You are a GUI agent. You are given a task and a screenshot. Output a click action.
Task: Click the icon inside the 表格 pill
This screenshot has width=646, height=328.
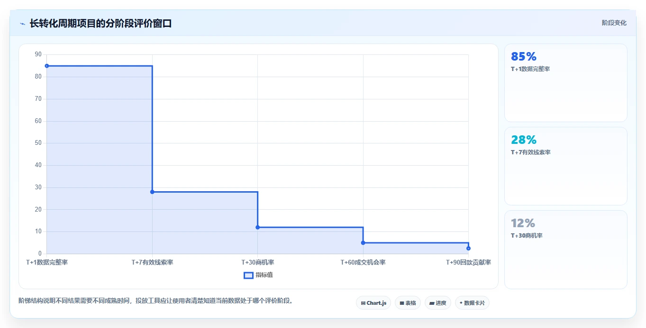pos(402,303)
